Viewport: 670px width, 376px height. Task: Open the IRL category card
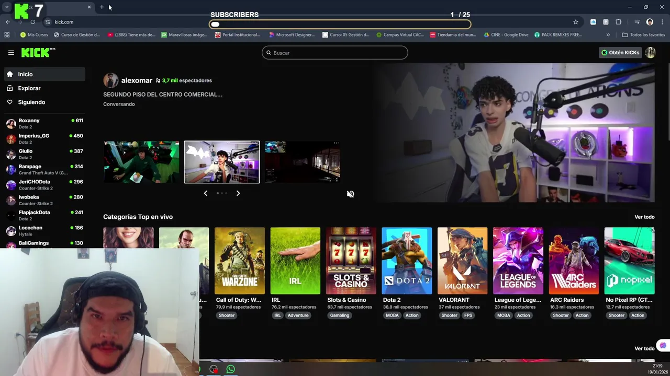pyautogui.click(x=295, y=261)
